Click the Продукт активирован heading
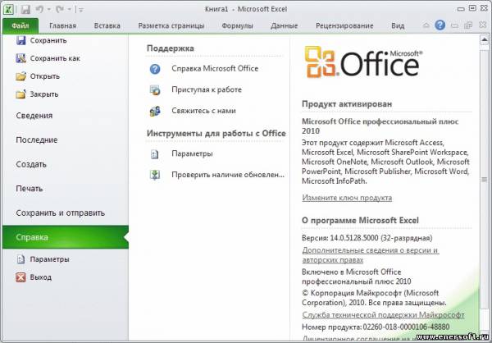 pos(347,104)
